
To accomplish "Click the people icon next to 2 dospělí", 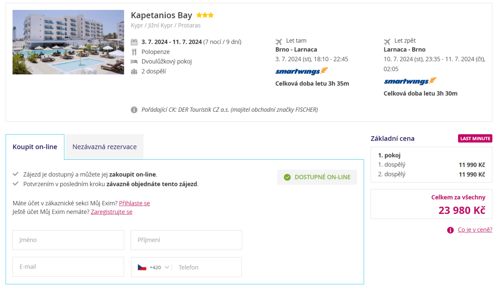I will click(134, 72).
